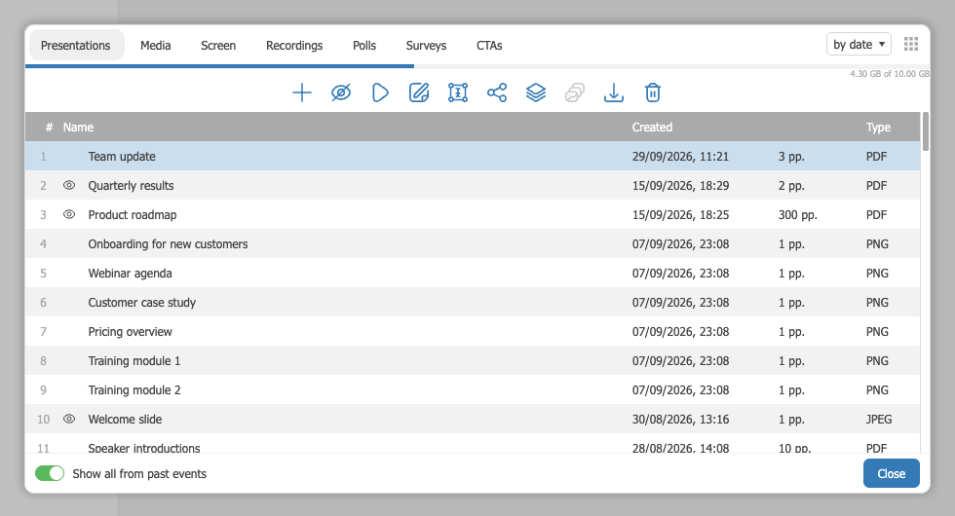Click the 15/09/2026, 18:29 created date
955x516 pixels.
coord(680,186)
